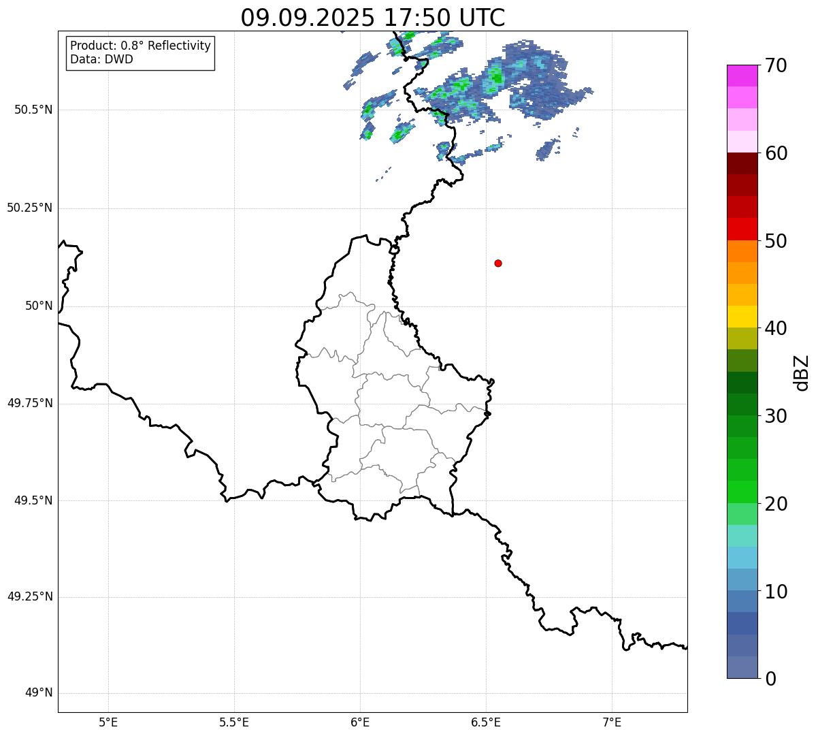The width and height of the screenshot is (818, 736).
Task: Select the 50°N latitude label
Action: [39, 306]
